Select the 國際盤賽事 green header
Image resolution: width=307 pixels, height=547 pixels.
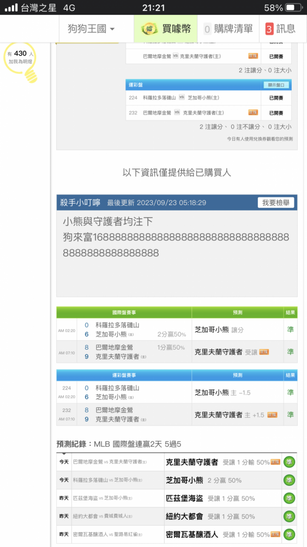[124, 312]
